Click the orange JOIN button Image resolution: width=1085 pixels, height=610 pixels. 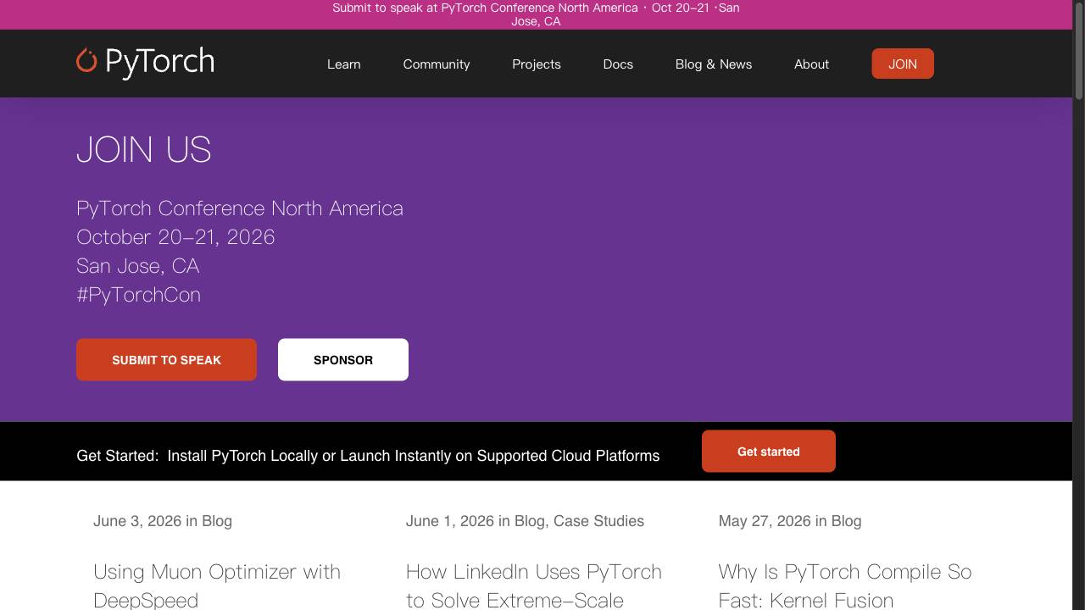pos(903,64)
